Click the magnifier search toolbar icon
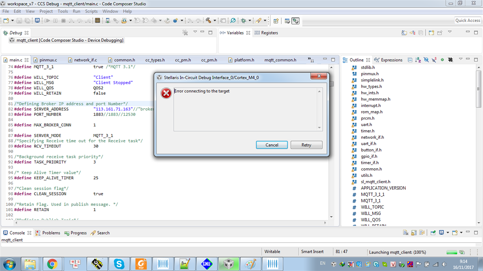Image resolution: width=483 pixels, height=271 pixels. [233, 20]
